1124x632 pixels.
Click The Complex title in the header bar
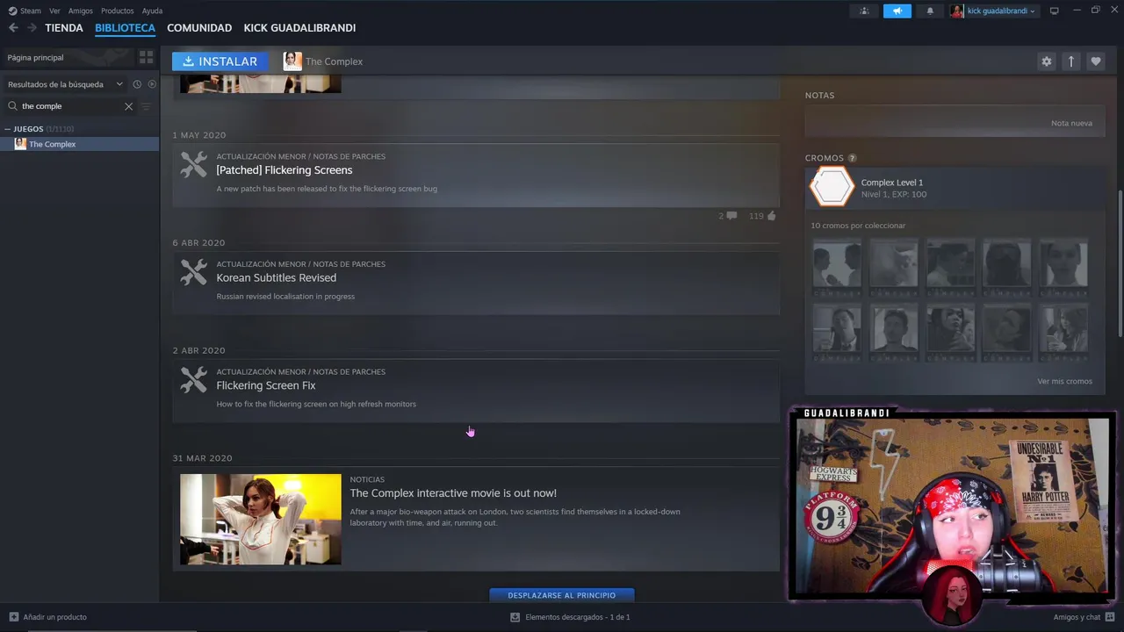point(334,61)
